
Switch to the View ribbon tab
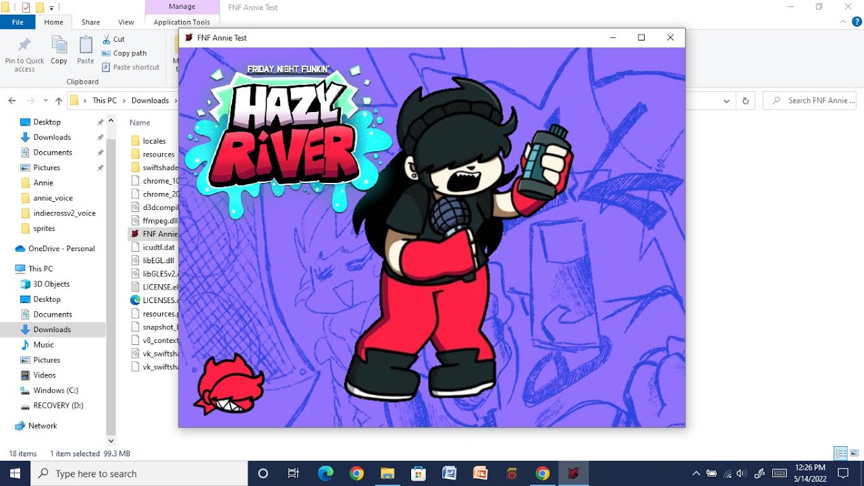126,22
